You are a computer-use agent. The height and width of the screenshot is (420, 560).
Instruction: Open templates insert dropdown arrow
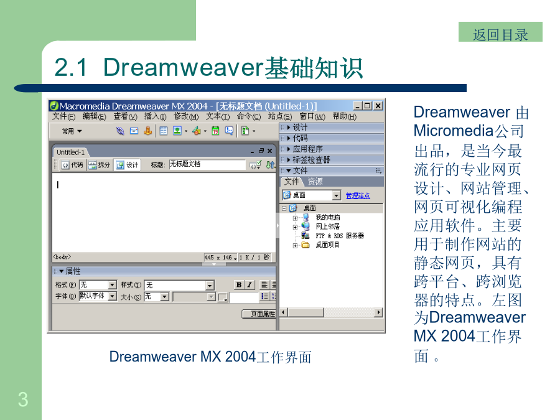(x=254, y=131)
